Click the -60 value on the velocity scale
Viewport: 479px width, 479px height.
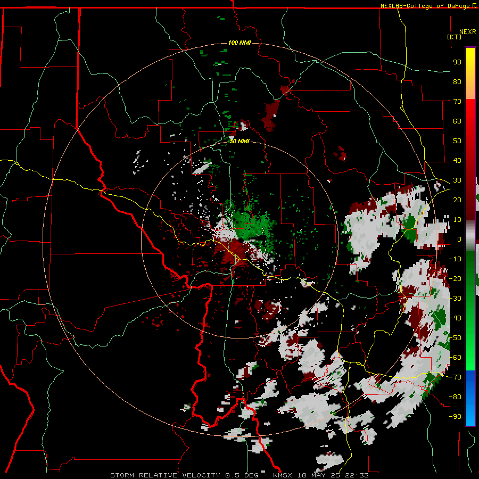455,358
